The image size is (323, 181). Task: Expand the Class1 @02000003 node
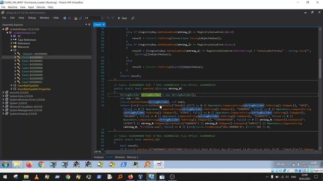click(x=15, y=61)
